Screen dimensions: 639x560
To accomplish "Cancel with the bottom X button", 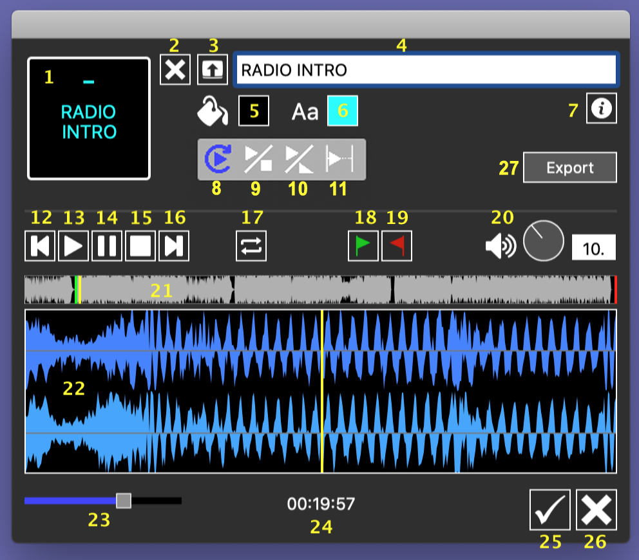I will 596,510.
